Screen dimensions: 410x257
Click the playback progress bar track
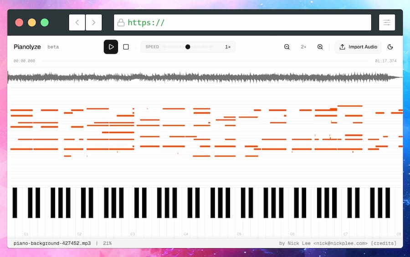[205, 61]
